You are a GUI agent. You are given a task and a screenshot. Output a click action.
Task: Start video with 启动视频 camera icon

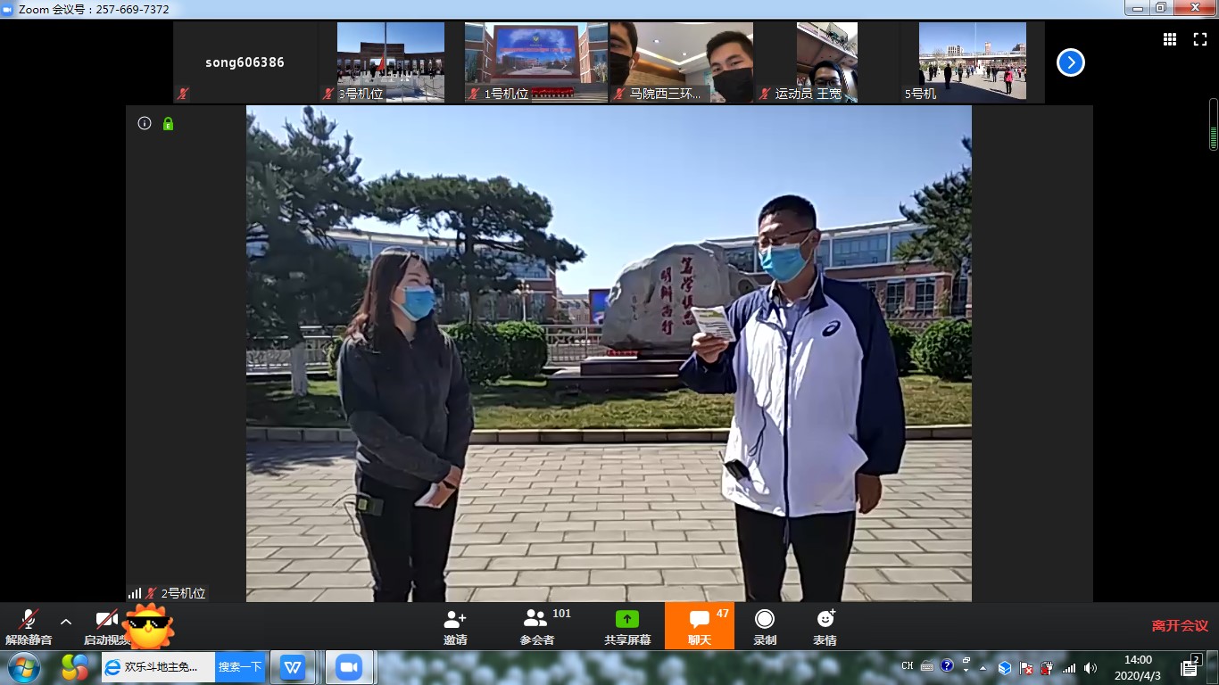(107, 620)
